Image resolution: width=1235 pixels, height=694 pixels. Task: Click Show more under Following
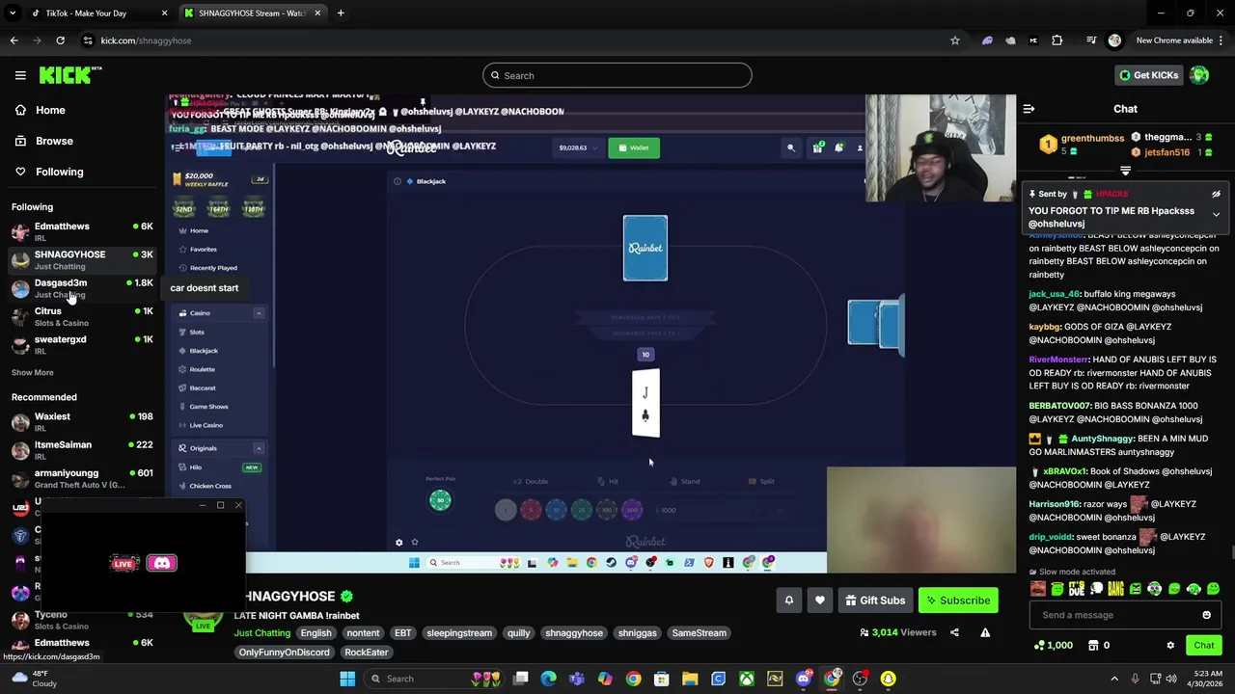coord(33,372)
